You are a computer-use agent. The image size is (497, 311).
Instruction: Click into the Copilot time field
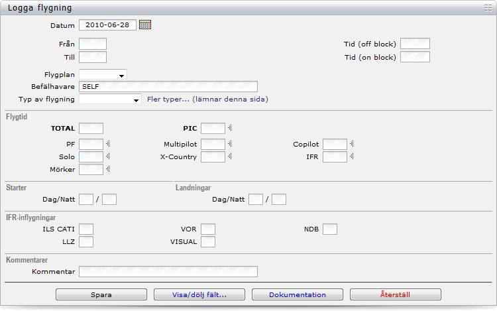click(x=335, y=145)
